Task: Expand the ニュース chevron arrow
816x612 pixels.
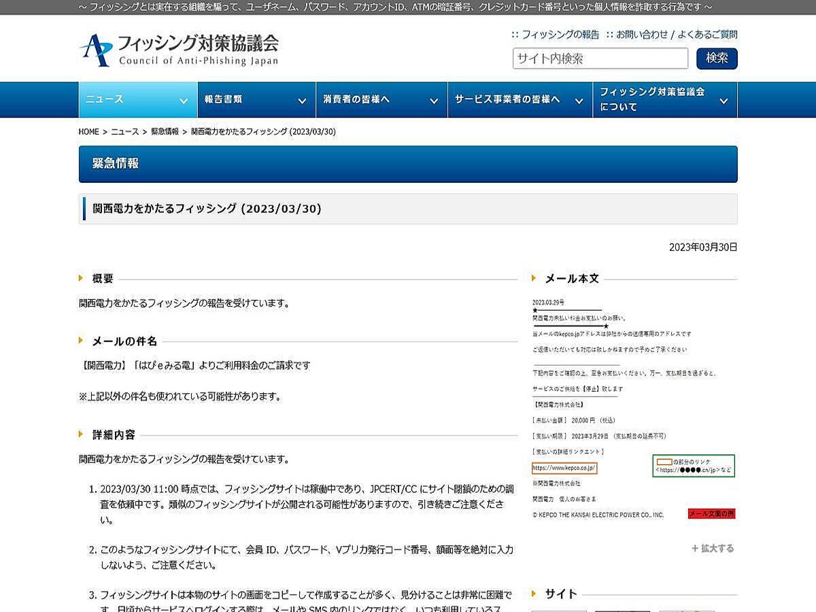Action: pos(184,101)
